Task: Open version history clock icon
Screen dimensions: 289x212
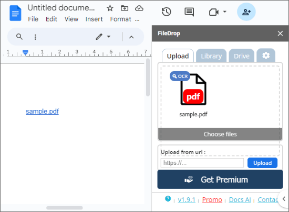Action: [x=167, y=12]
